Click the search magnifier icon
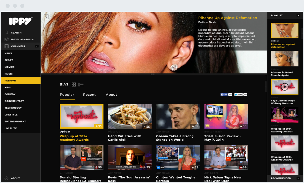Image resolution: width=304 pixels, height=183 pixels. click(6, 33)
